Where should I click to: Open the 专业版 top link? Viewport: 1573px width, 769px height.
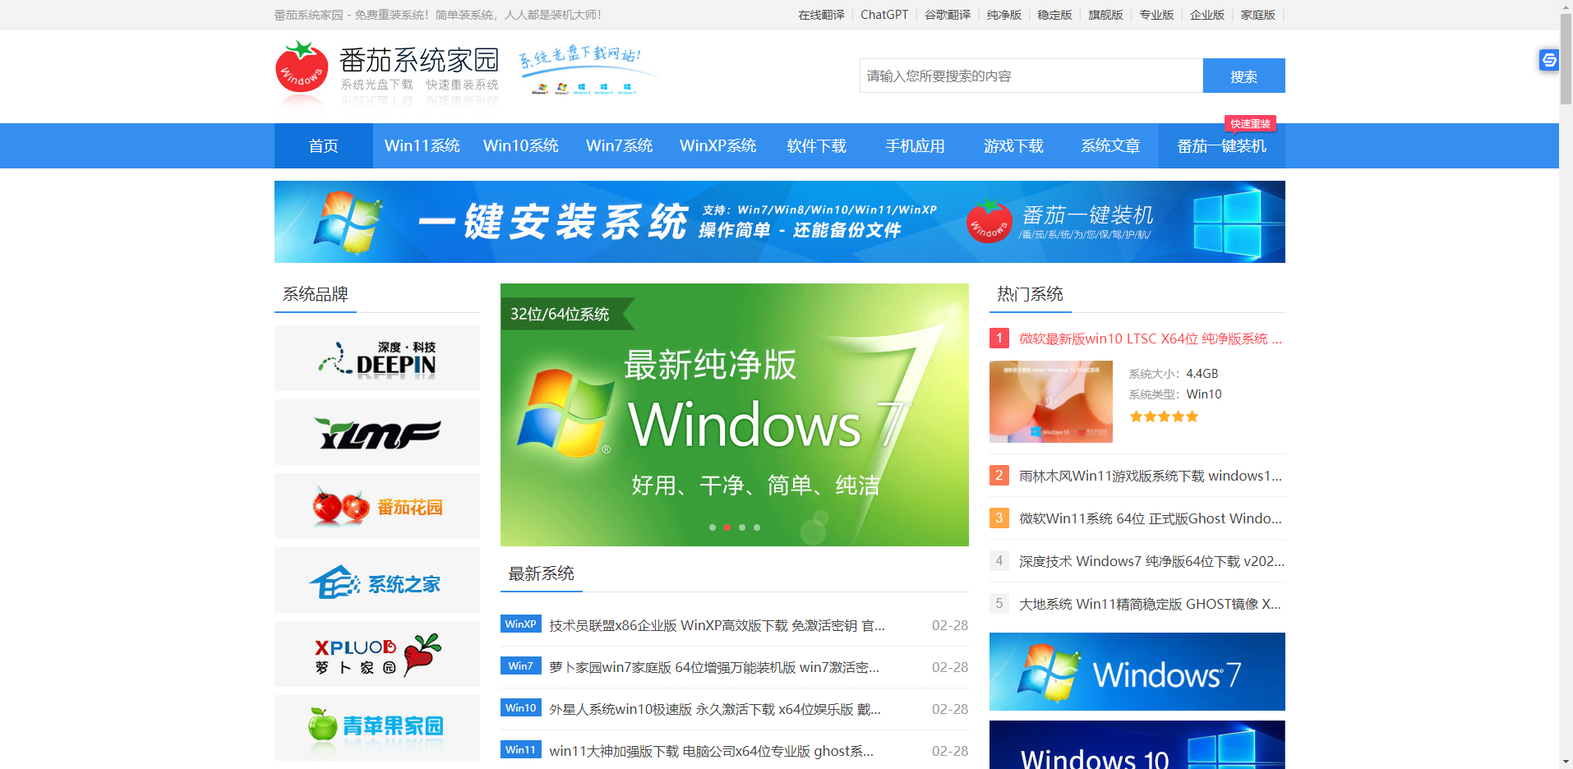(1156, 15)
